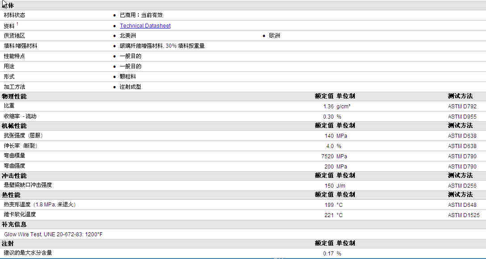Select the 0.17 moisture content value
Viewport: 486px width, 259px height.
tap(328, 254)
